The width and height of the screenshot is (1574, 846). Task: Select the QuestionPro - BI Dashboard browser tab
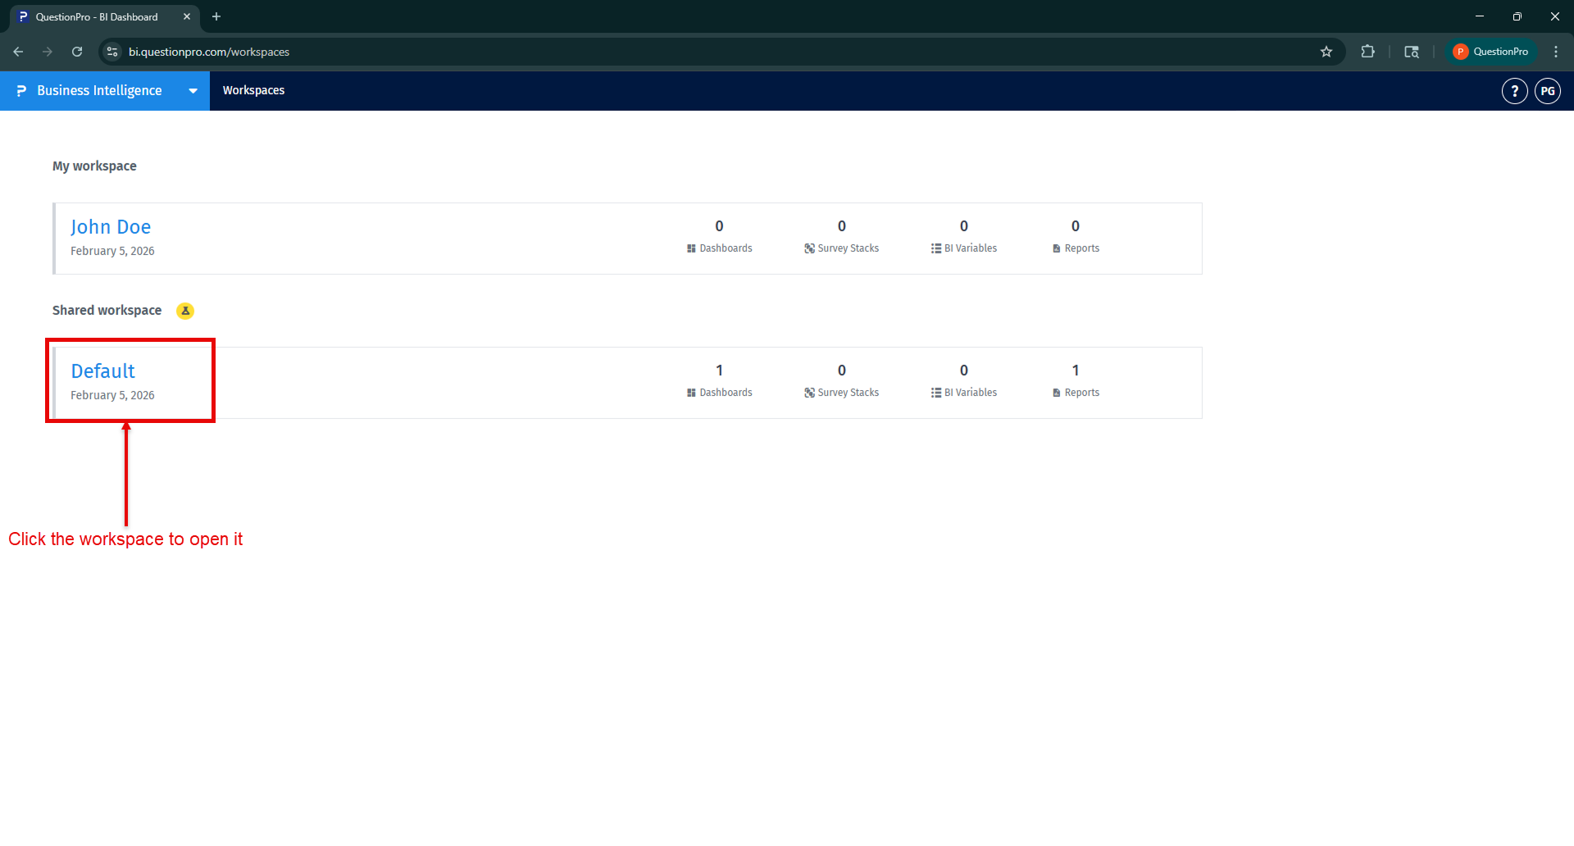(97, 16)
